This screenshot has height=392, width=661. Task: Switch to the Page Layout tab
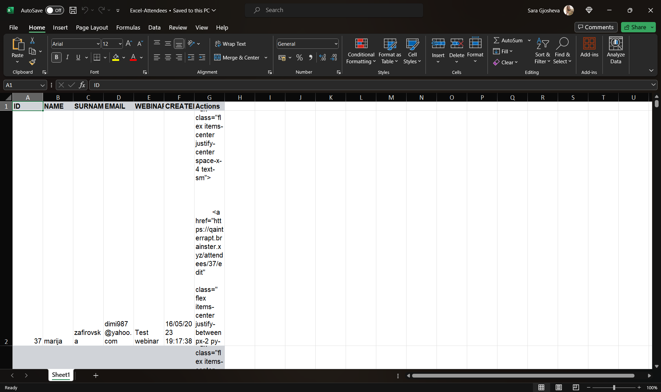pyautogui.click(x=92, y=28)
